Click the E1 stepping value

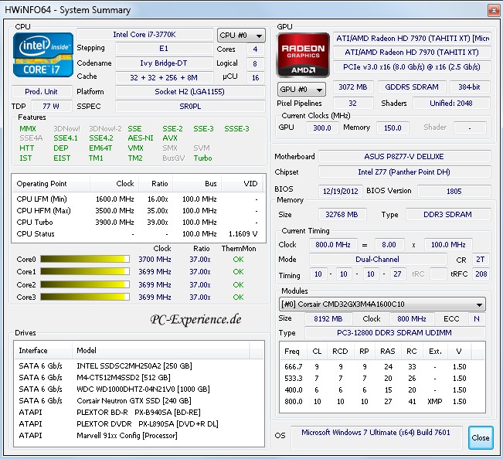(x=165, y=49)
